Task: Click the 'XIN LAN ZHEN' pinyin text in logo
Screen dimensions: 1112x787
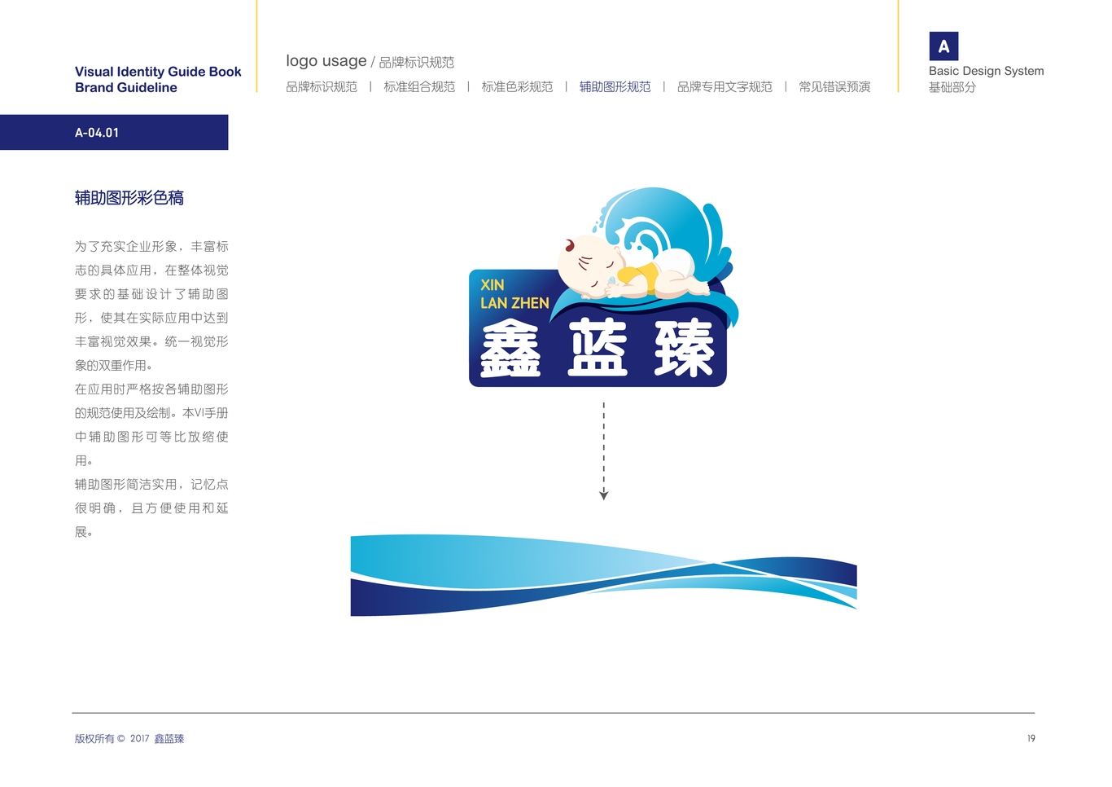Action: [x=514, y=294]
